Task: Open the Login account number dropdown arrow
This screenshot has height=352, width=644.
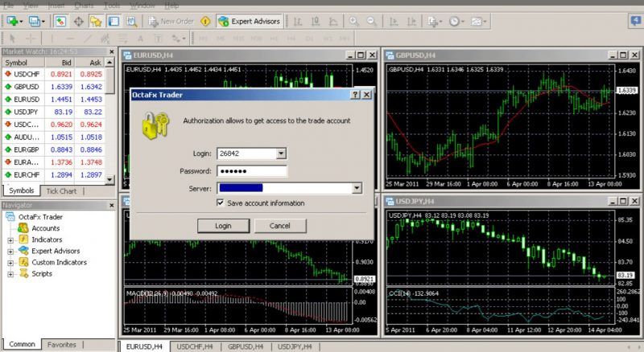Action: pos(281,153)
